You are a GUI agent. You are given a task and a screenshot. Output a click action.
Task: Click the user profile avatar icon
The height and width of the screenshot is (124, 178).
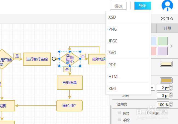click(167, 5)
